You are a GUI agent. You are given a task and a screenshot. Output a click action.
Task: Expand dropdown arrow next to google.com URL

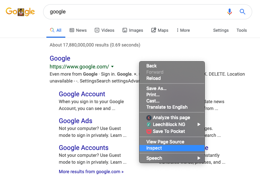(112, 67)
